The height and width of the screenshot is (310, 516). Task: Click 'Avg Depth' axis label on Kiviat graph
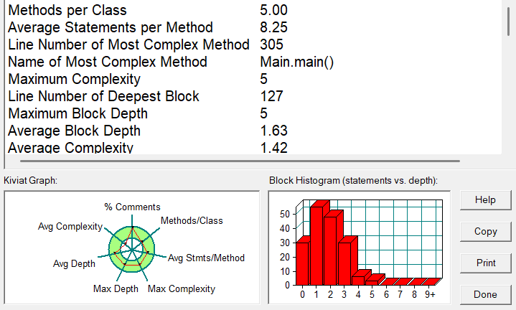(x=74, y=263)
